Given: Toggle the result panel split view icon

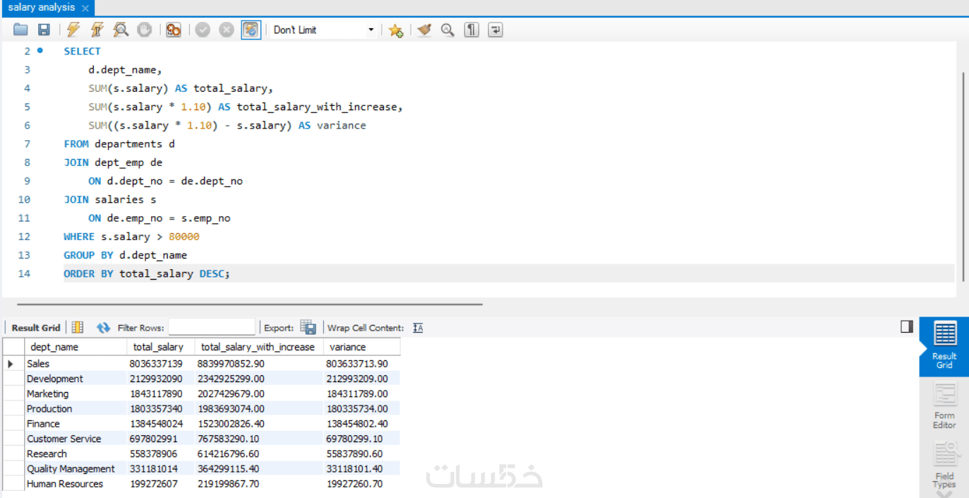Looking at the screenshot, I should point(907,326).
